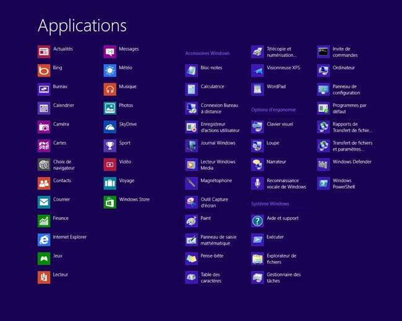
Task: Launch the Windows PowerShell icon
Action: [323, 183]
